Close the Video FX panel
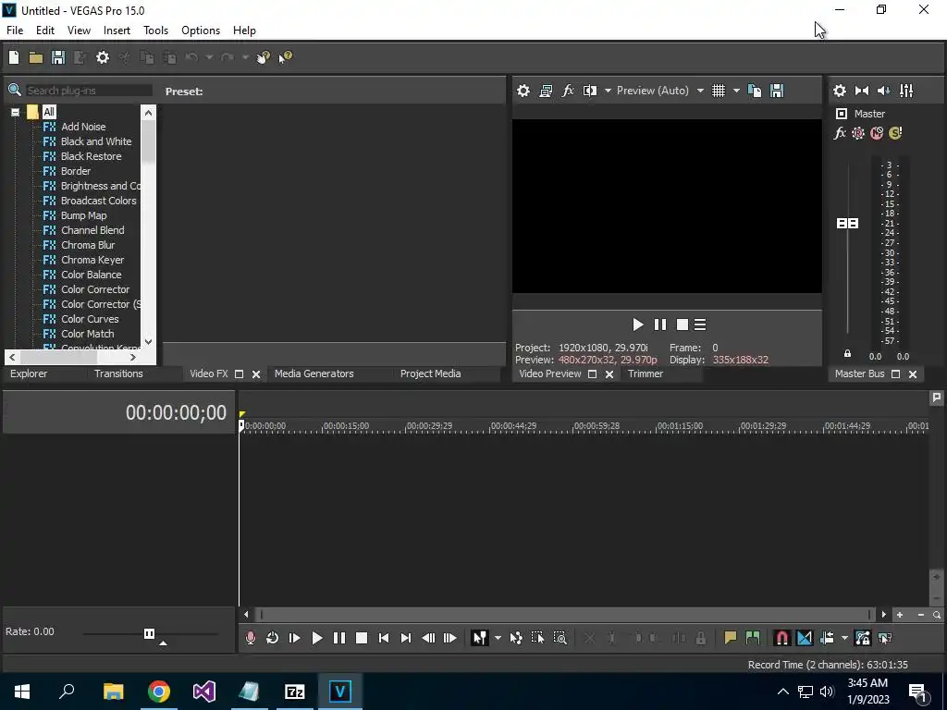The width and height of the screenshot is (947, 710). 256,374
